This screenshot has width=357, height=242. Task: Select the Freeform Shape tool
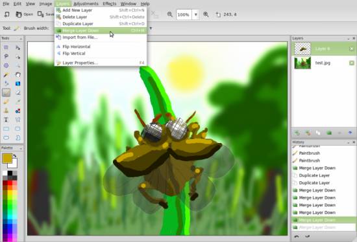pyautogui.click(x=18, y=138)
